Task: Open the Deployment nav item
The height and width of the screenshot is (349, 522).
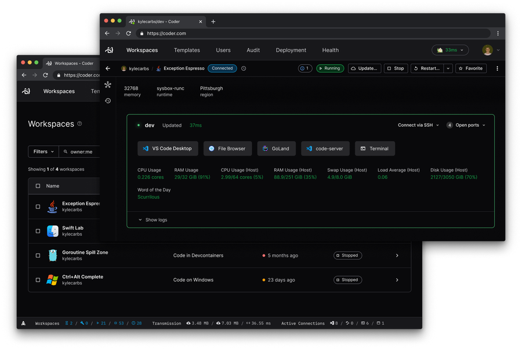Action: (x=291, y=50)
